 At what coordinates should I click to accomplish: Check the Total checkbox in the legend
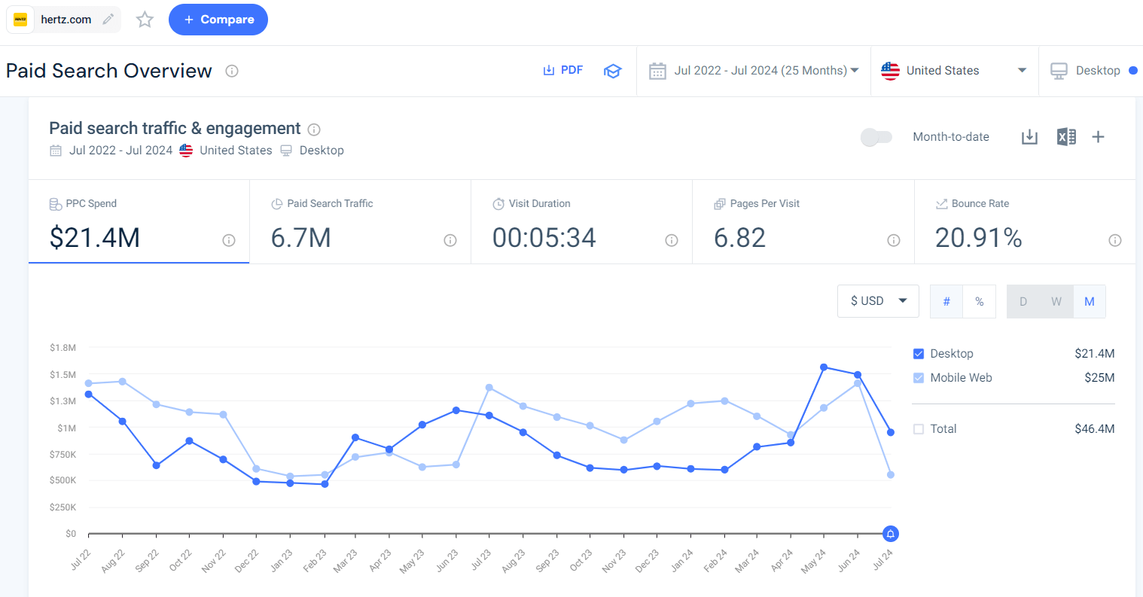tap(919, 428)
